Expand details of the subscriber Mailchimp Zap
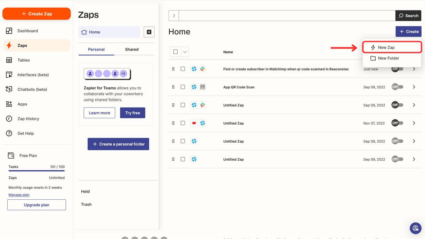The height and width of the screenshot is (239, 425). [414, 69]
